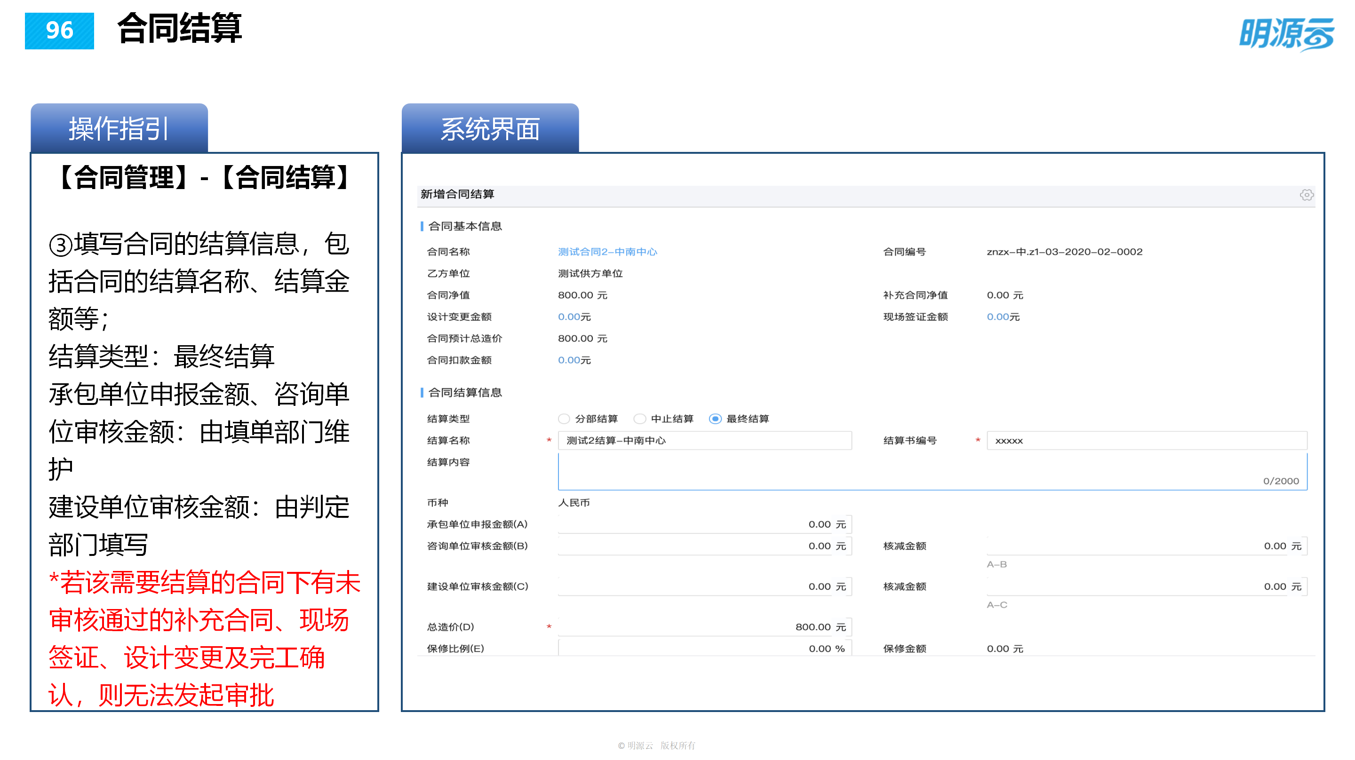Screen dimensions: 1355x760
Task: Click the 0.00元 link beside 现场签证金额
Action: (1003, 317)
